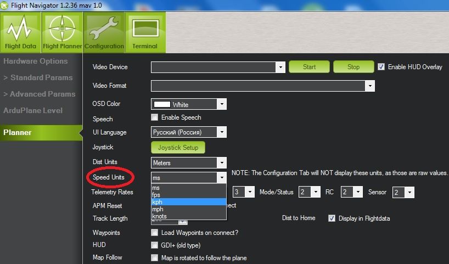Image resolution: width=449 pixels, height=264 pixels.
Task: Select kph in Speed Units list
Action: (158, 202)
